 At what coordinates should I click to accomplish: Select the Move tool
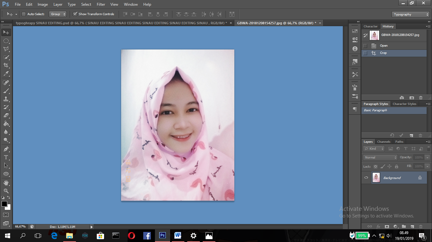6,32
